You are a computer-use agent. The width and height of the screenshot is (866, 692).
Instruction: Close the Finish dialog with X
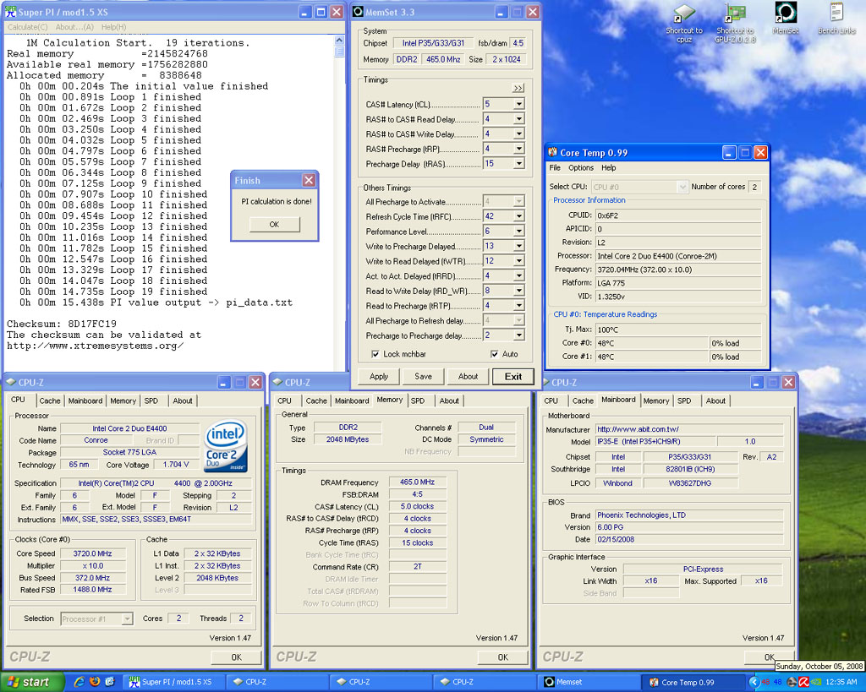(x=309, y=180)
